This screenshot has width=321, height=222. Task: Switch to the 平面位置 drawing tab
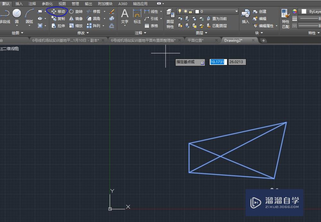pos(195,40)
